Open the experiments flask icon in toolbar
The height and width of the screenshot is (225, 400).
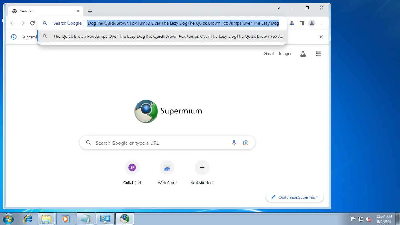[292, 23]
